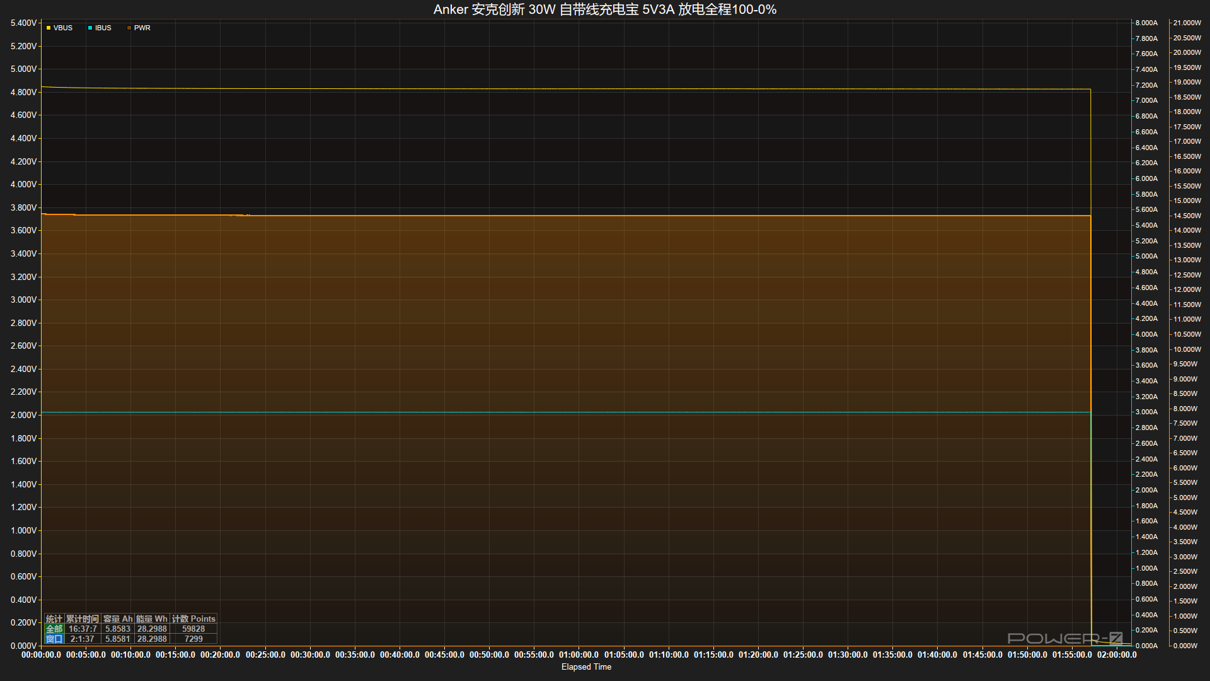Click the 5.400V label on voltage axis

23,23
